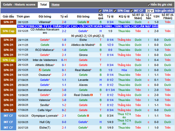Select the SPA Cup league cell dated 03/12/25

click(8, 31)
